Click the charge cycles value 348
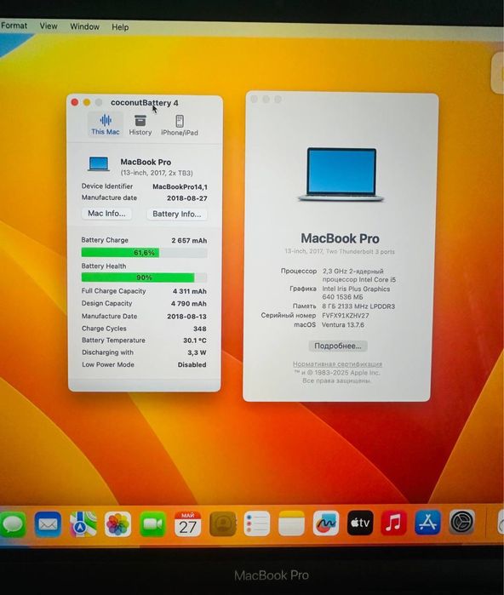The height and width of the screenshot is (595, 504). 199,329
